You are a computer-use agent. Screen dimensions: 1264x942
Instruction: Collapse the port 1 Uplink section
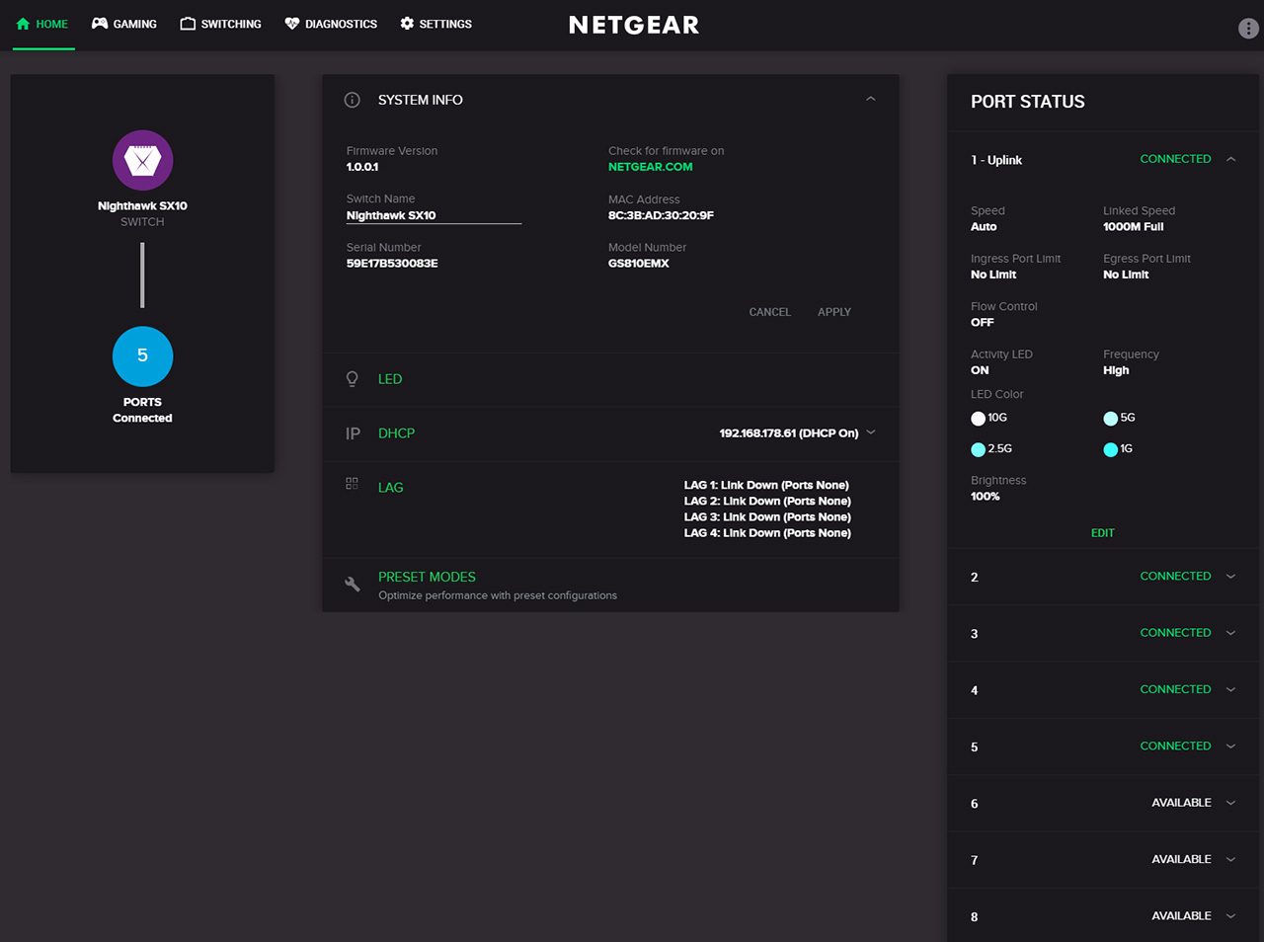click(1230, 159)
